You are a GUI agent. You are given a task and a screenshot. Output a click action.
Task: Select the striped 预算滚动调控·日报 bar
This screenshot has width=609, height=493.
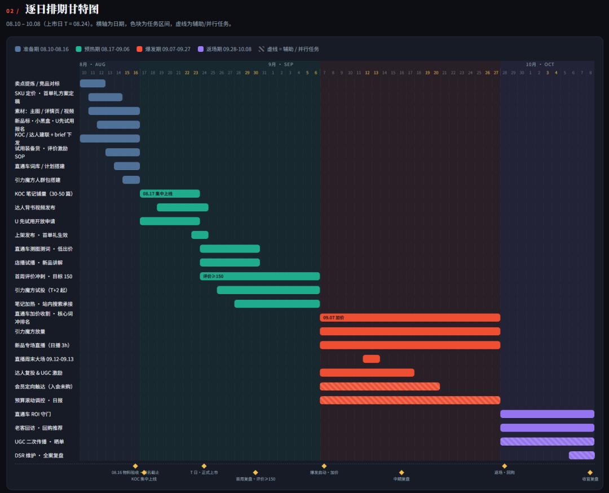tap(410, 400)
